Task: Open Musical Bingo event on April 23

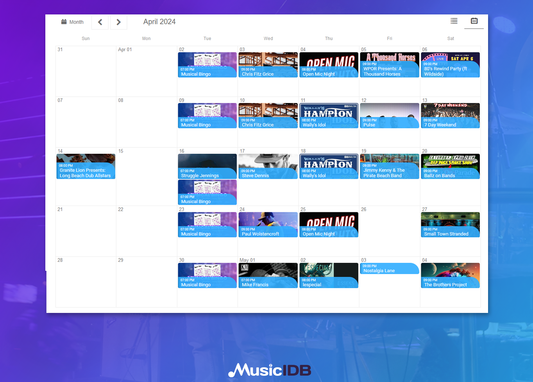Action: tap(207, 225)
